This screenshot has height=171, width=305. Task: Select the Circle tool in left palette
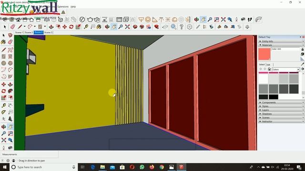[x=3, y=63]
